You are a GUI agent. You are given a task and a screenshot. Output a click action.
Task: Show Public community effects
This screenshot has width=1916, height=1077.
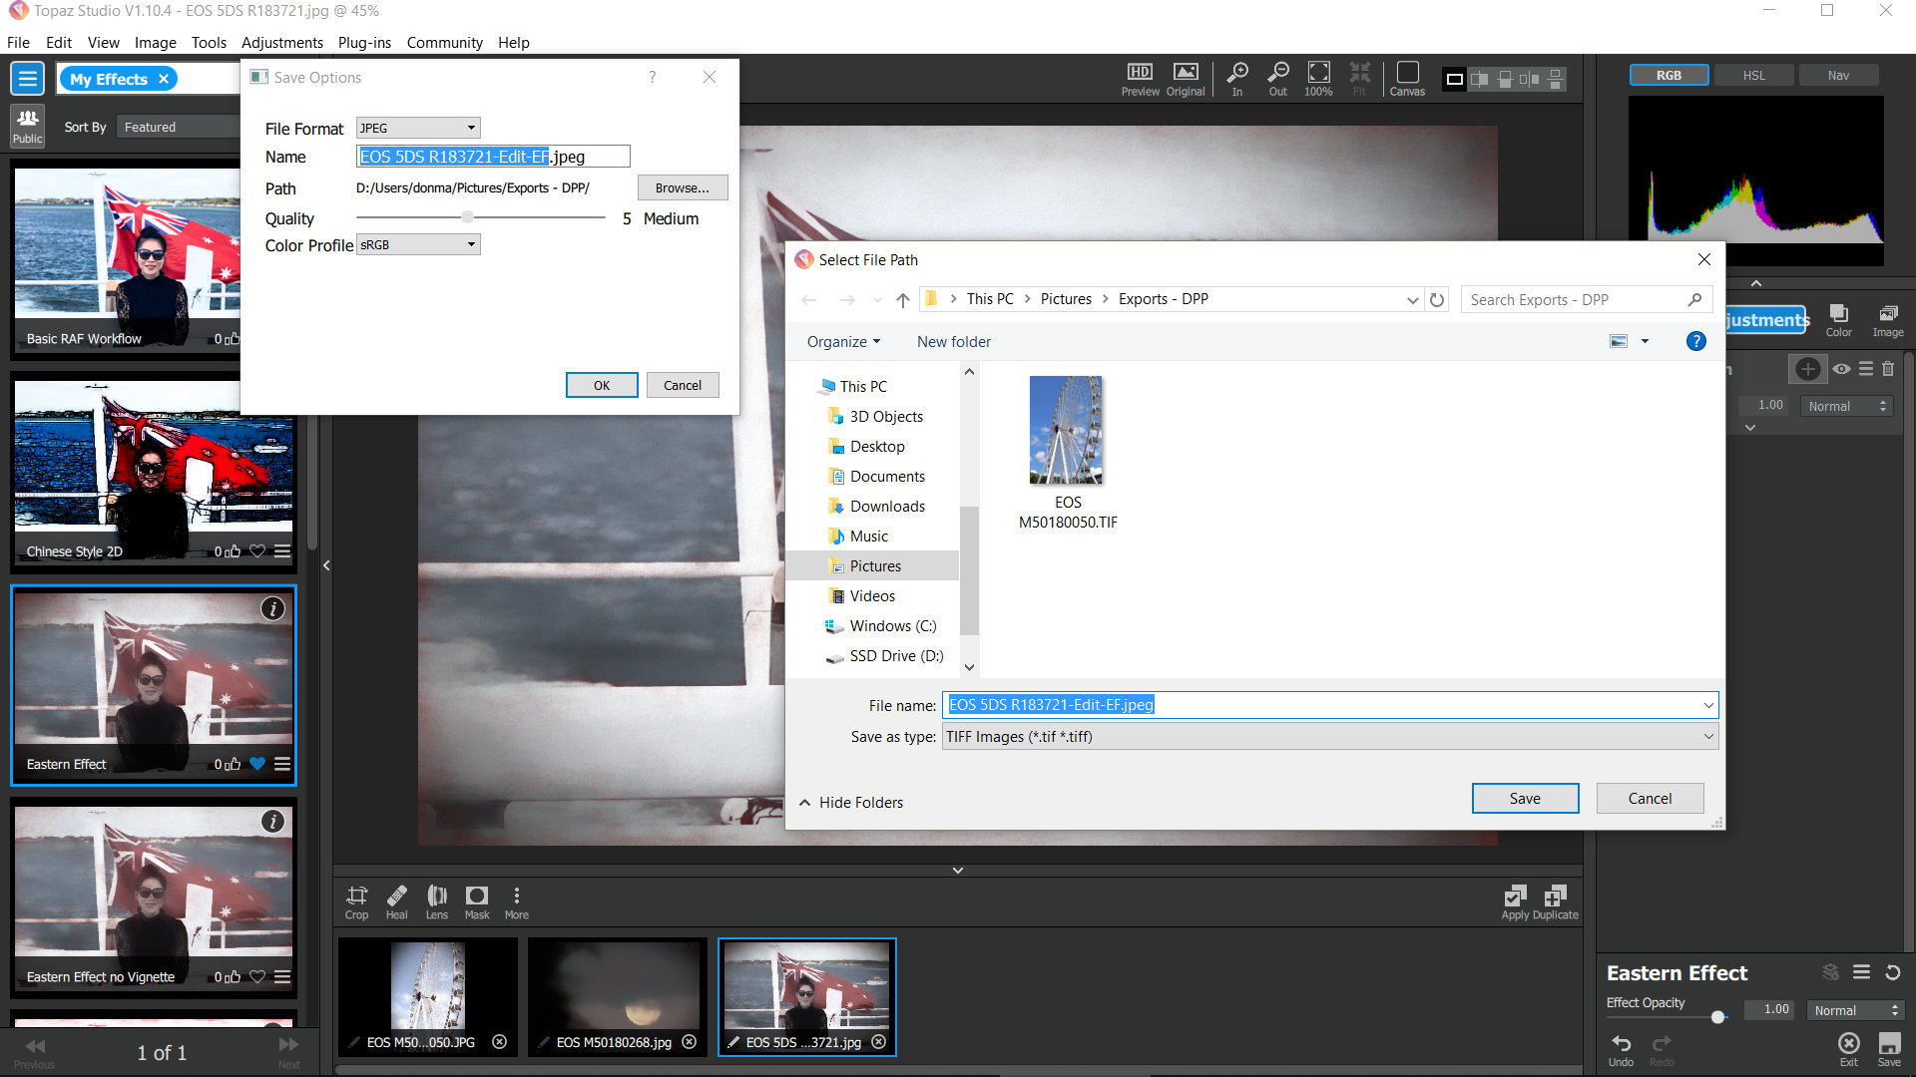(27, 126)
